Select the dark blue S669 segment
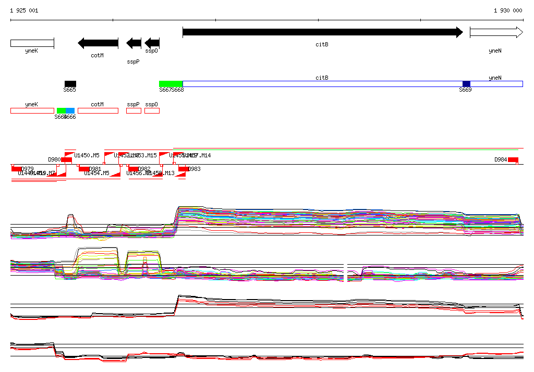534x372 pixels. tap(466, 84)
